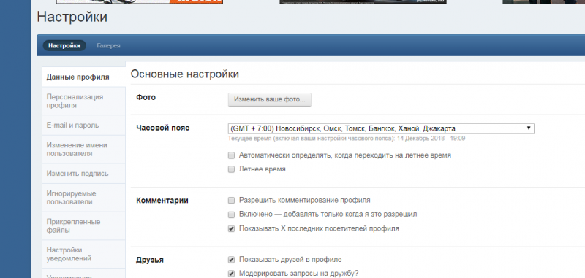585x278 pixels.
Task: Check Включено — добавлять только когда я это разрешил
Action: [231, 215]
